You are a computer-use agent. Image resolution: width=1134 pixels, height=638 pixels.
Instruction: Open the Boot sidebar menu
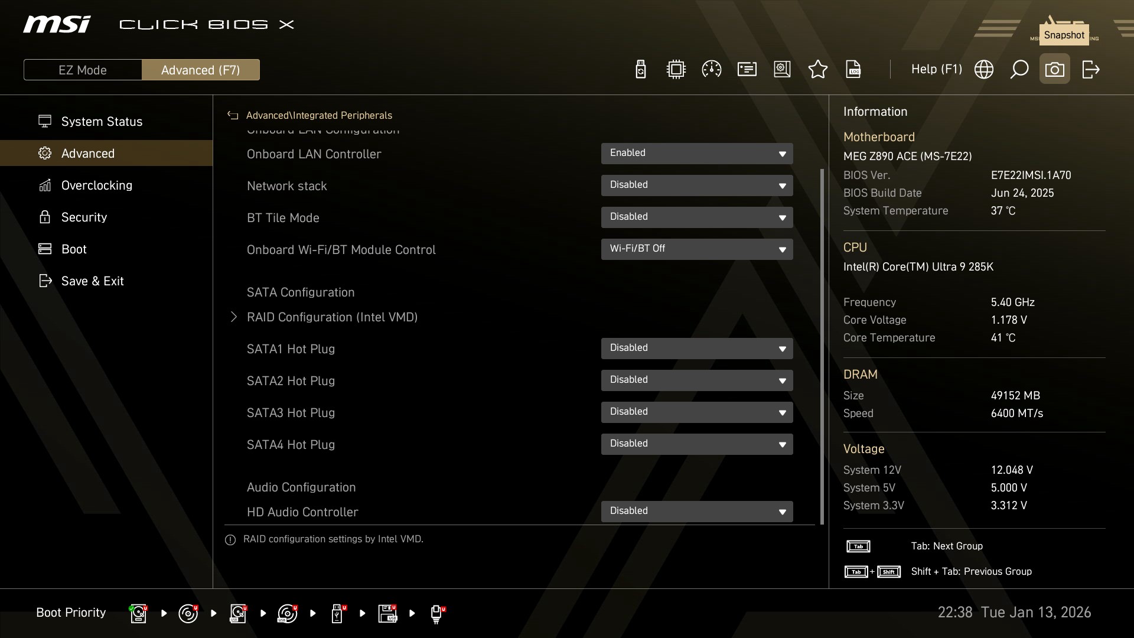pyautogui.click(x=74, y=249)
